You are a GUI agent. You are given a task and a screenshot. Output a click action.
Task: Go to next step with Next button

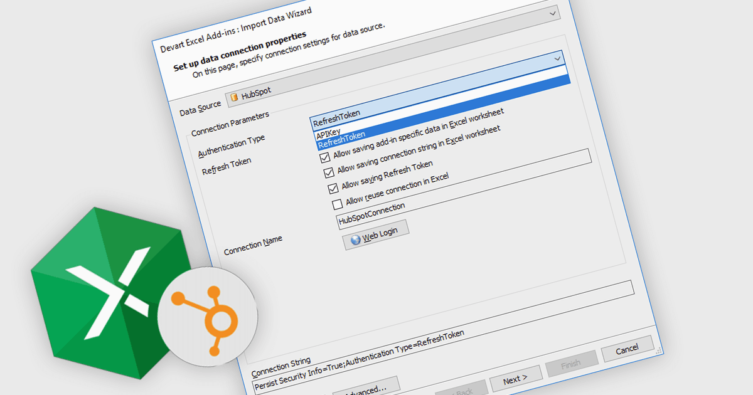click(515, 379)
